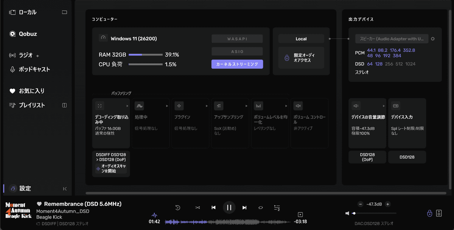
Task: Click the アップサンプリング panel icon
Action: click(219, 106)
